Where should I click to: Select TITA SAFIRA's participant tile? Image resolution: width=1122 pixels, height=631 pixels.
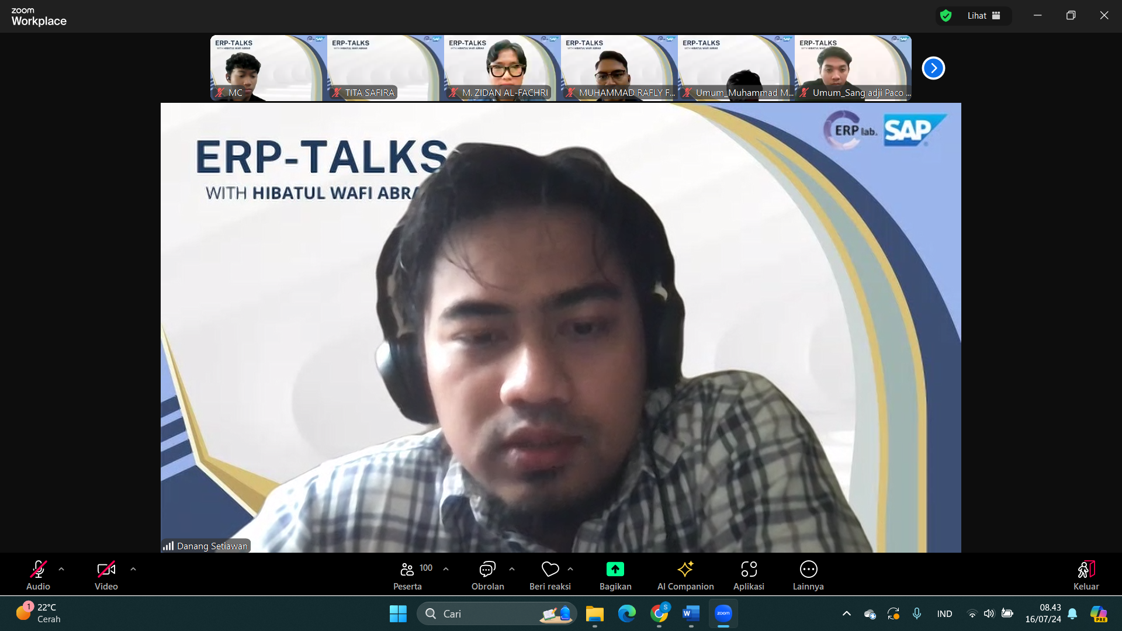pos(386,68)
